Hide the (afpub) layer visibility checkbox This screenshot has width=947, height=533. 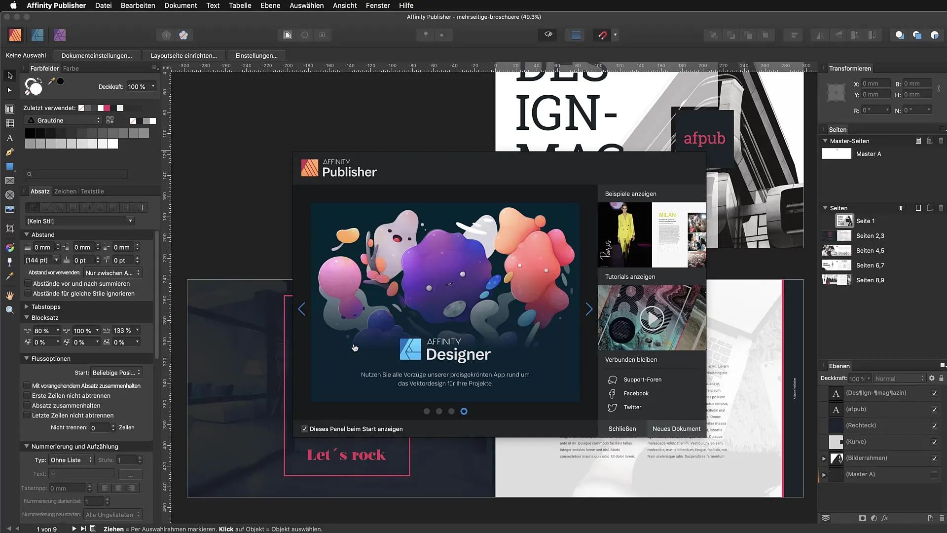(x=934, y=410)
